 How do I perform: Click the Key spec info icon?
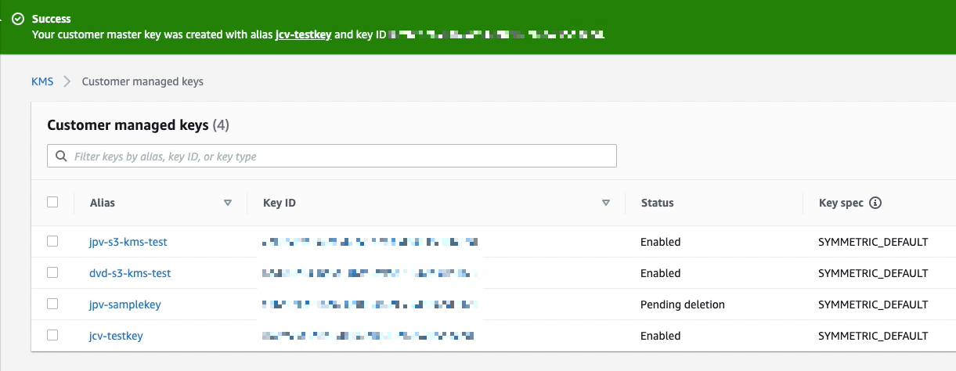(x=876, y=203)
